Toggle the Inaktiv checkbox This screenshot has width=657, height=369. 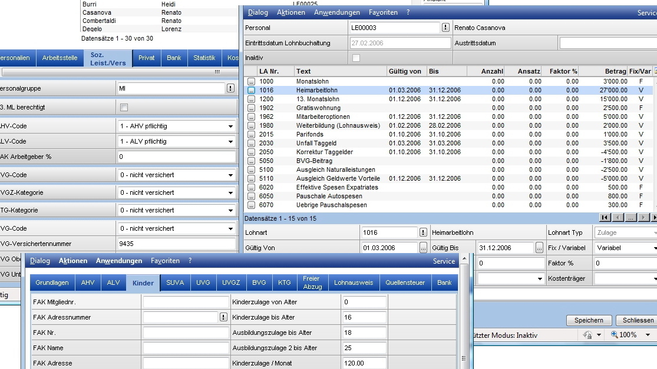pos(356,58)
